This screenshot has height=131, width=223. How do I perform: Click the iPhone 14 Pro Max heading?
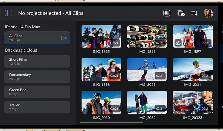pyautogui.click(x=23, y=27)
